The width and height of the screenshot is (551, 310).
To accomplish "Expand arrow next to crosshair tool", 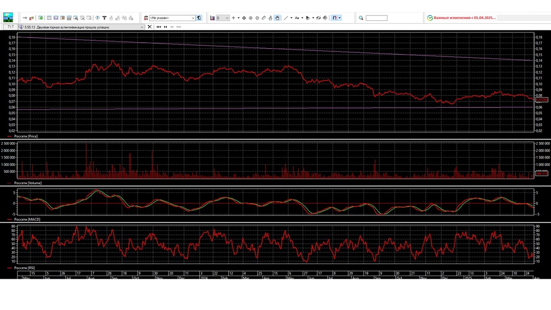I will click(239, 18).
